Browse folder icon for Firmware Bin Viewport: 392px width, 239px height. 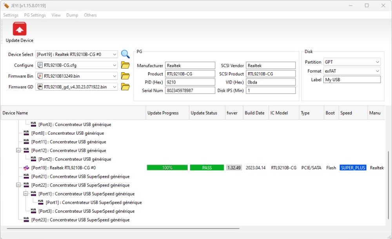pos(125,76)
